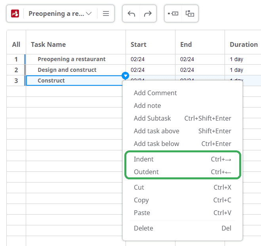Click the blue dropdown arrow on the Construct row
Viewport: 261px width, 246px height.
click(125, 76)
